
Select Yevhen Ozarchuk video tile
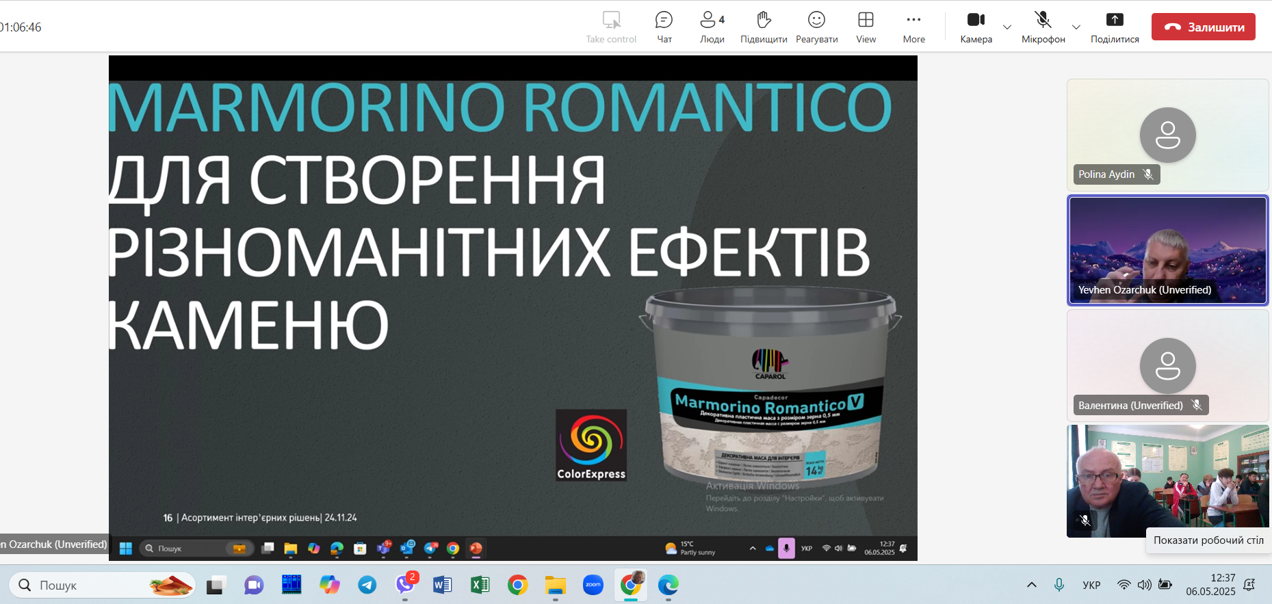coord(1168,250)
